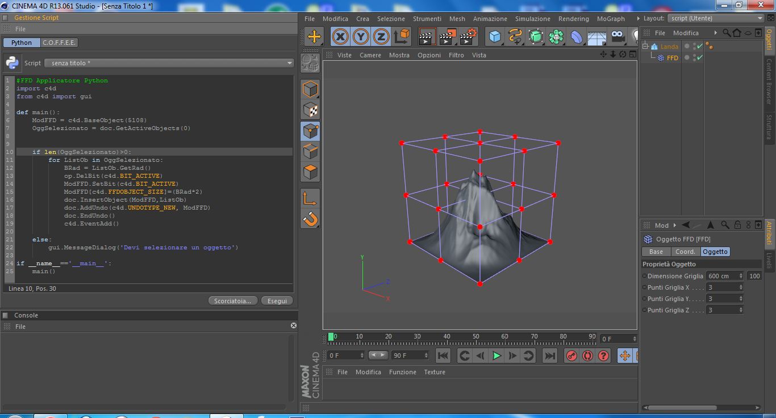Click the record keyframe button
The width and height of the screenshot is (776, 418).
click(571, 356)
